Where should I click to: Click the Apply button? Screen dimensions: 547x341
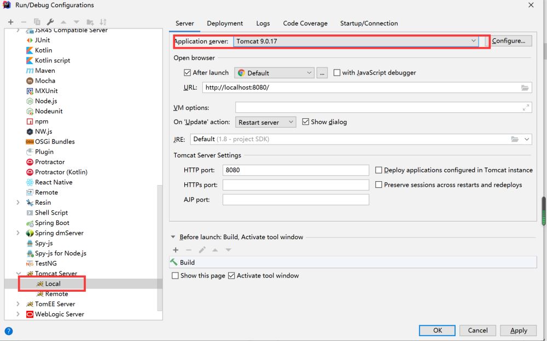pyautogui.click(x=519, y=331)
